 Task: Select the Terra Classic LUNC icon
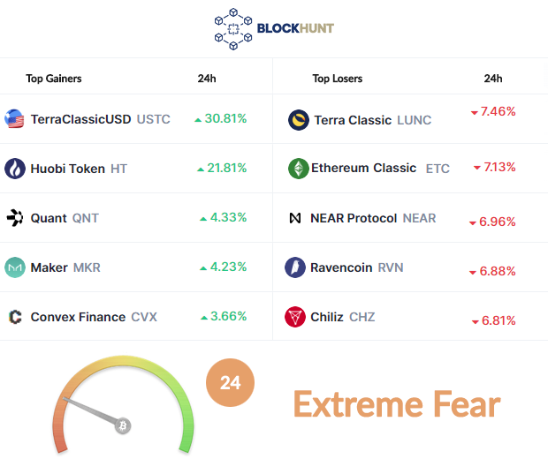(x=299, y=120)
